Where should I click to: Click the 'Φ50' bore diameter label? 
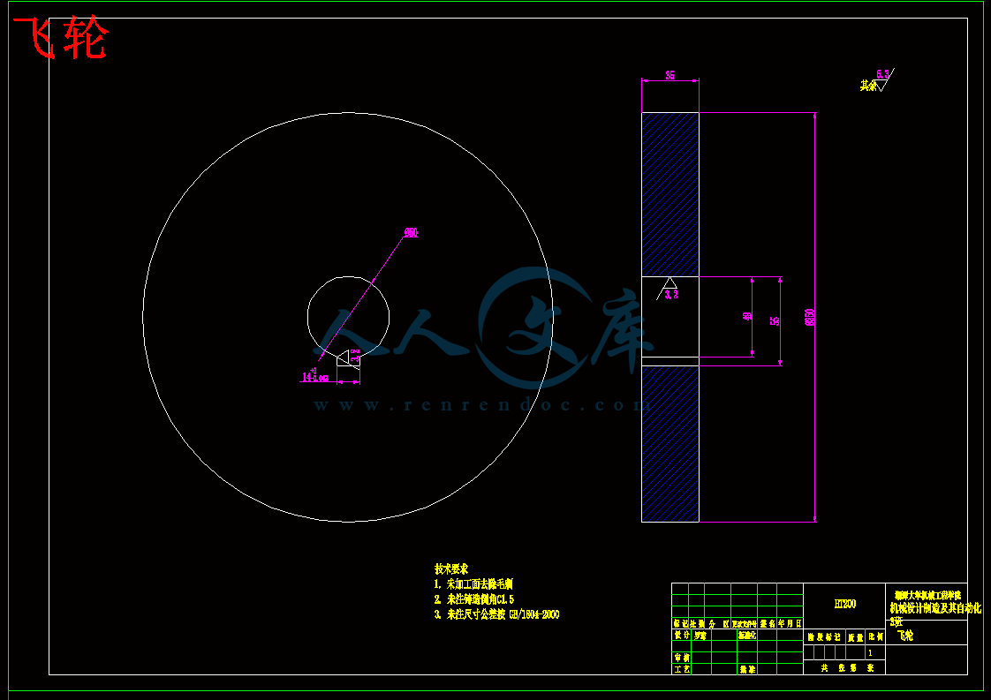coord(411,232)
